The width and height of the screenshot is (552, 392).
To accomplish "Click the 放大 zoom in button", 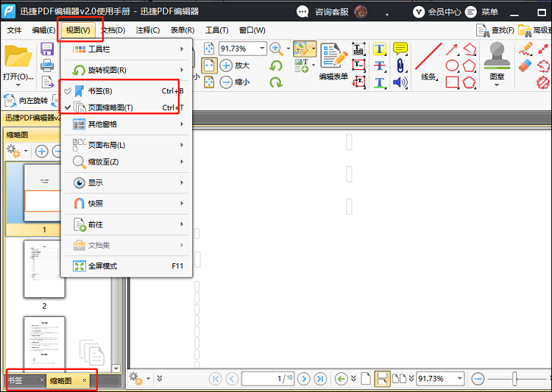I will [x=235, y=65].
